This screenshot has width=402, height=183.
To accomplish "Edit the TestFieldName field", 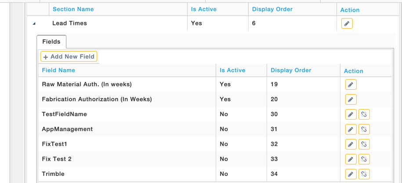I will [x=351, y=114].
